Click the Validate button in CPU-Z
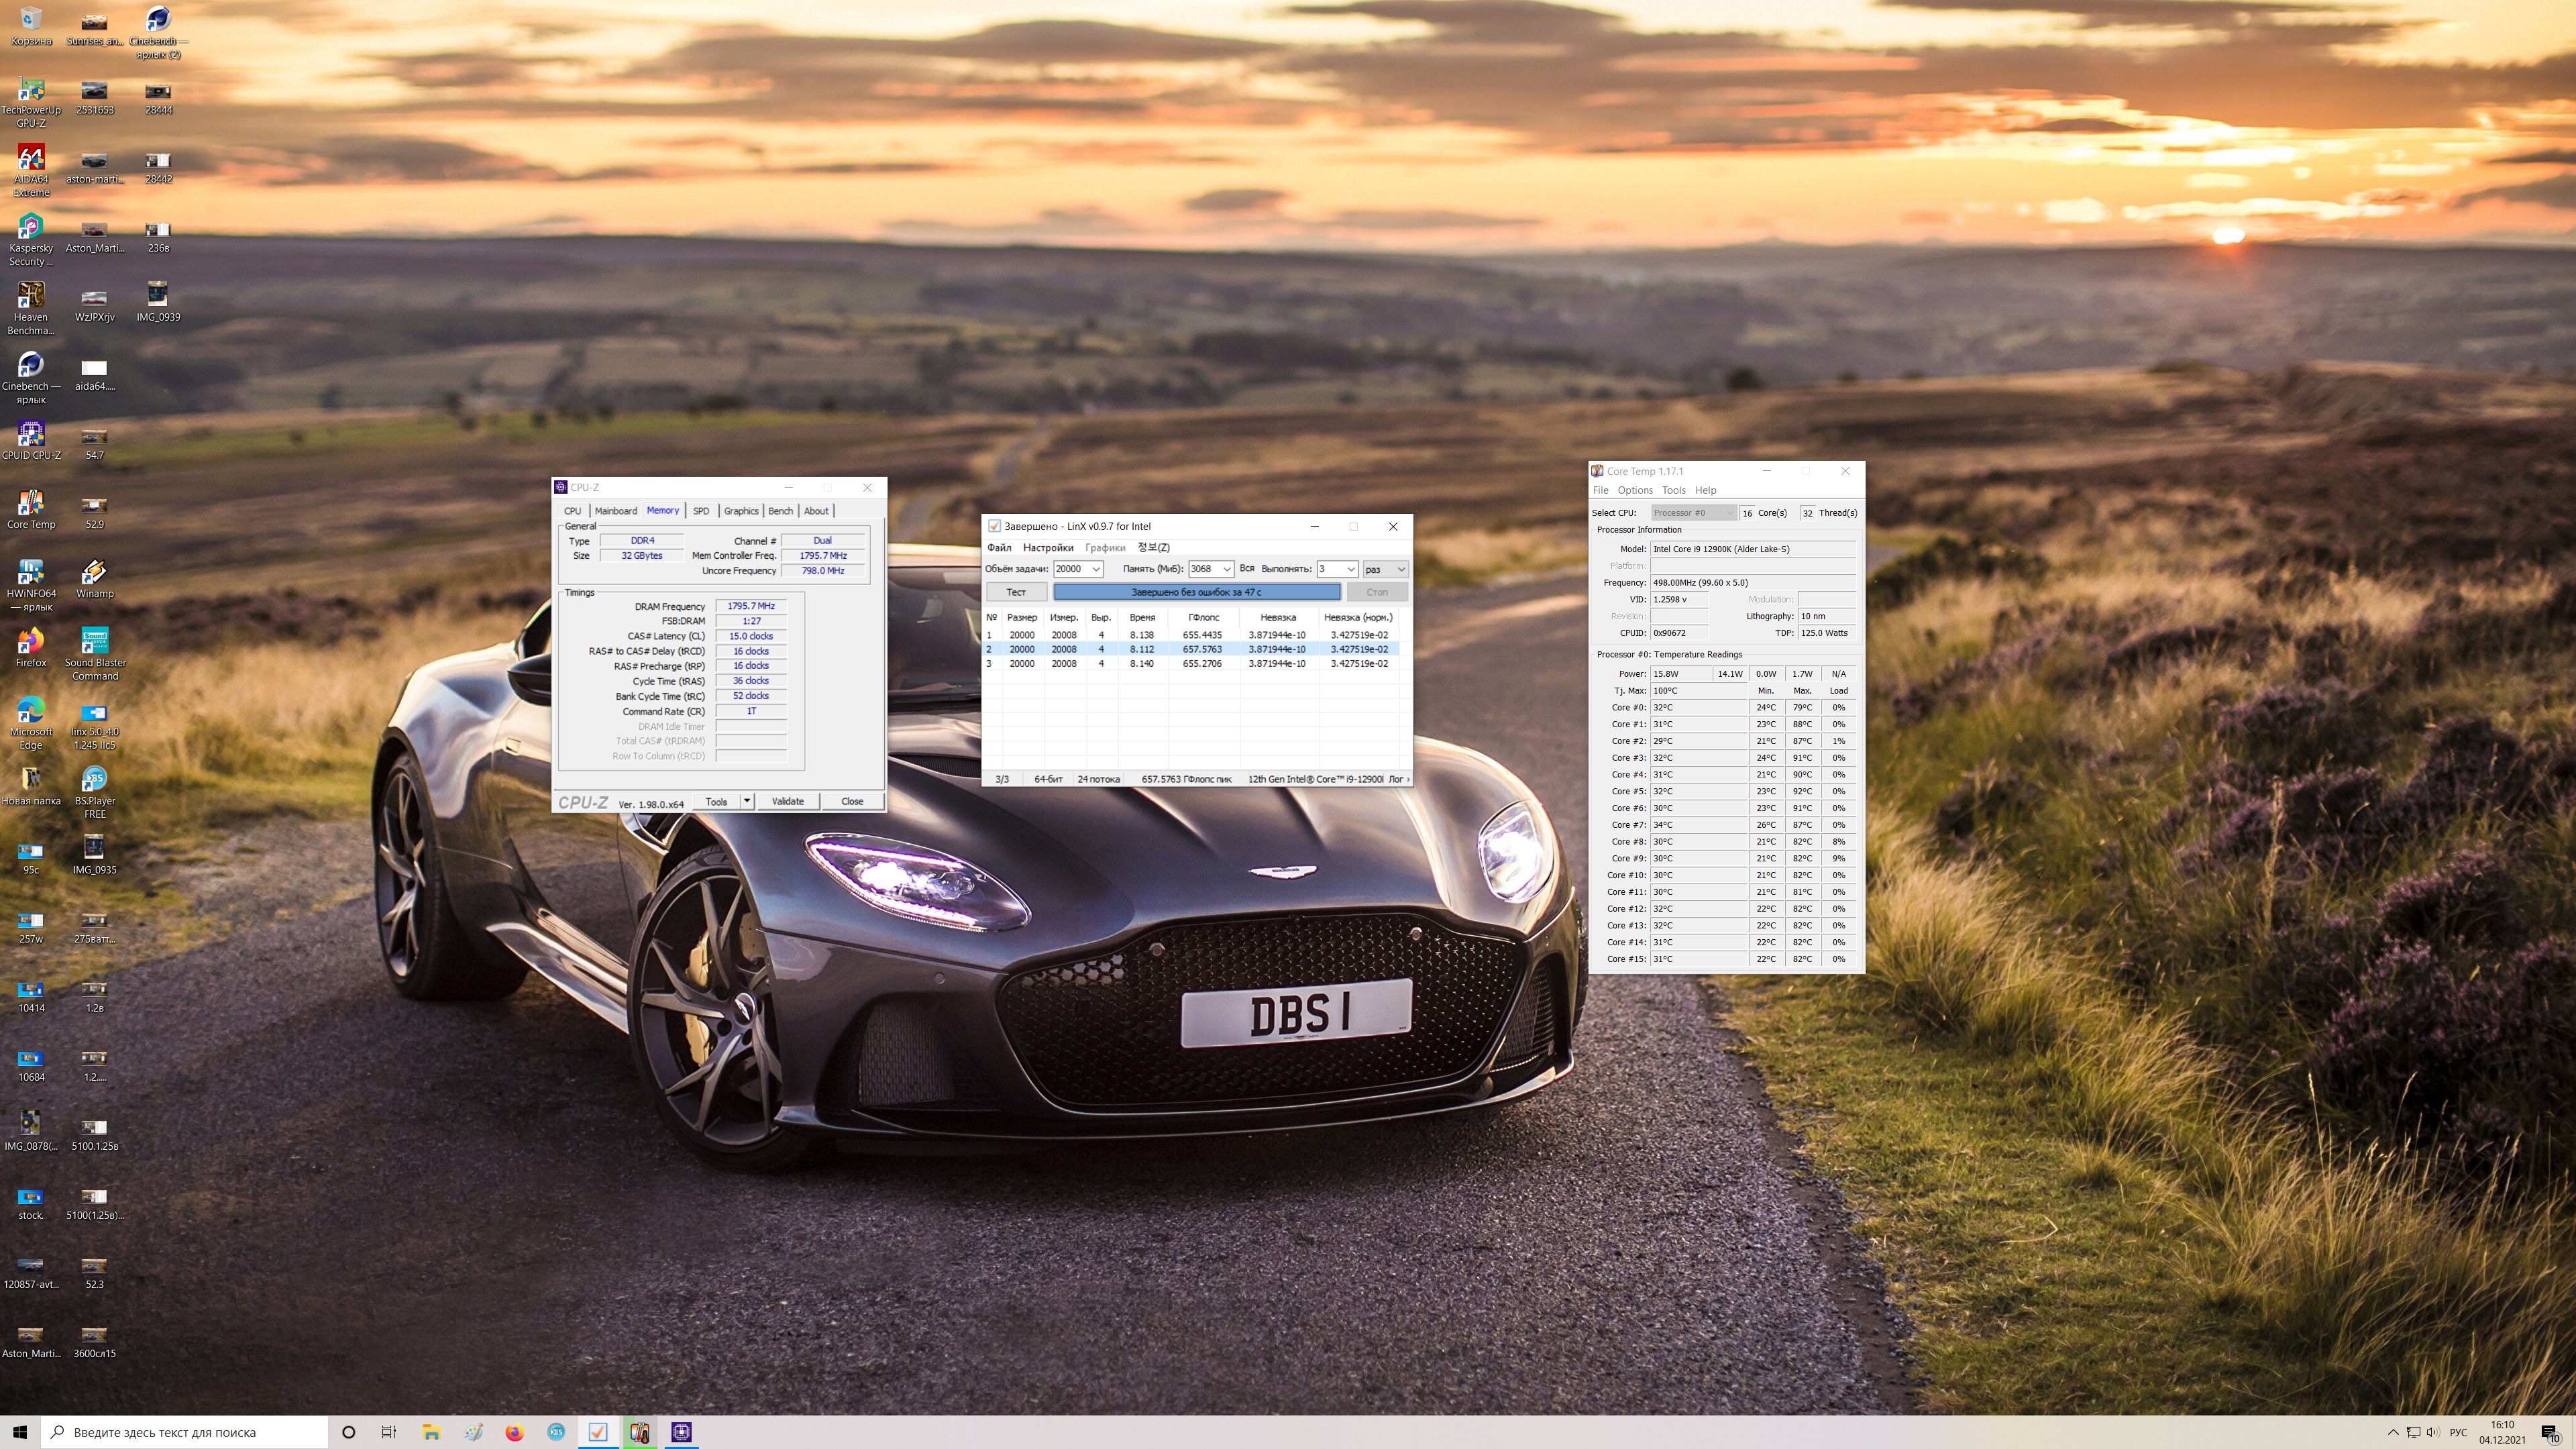 (787, 801)
